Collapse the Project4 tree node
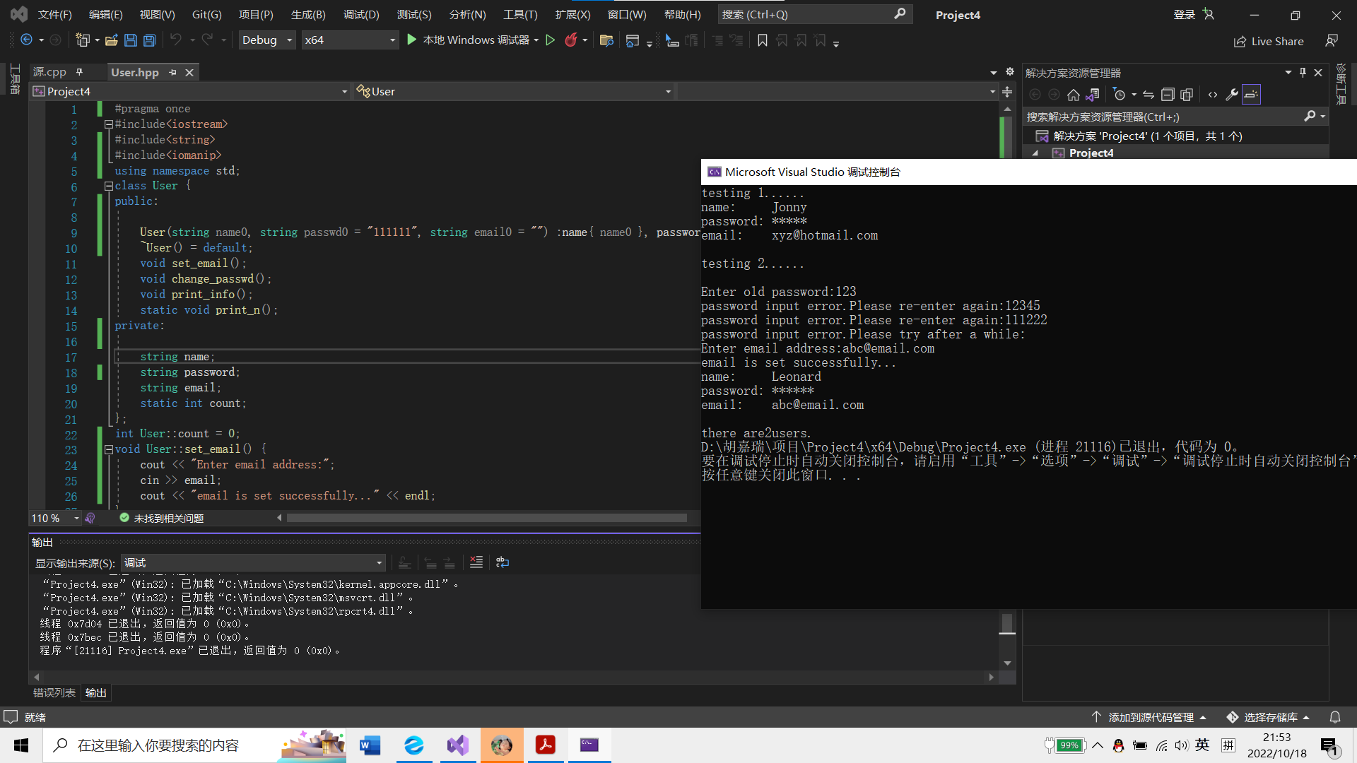This screenshot has width=1357, height=763. click(1035, 153)
